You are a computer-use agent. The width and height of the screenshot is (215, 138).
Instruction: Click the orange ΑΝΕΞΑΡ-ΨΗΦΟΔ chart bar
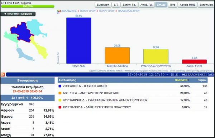(x=117, y=55)
